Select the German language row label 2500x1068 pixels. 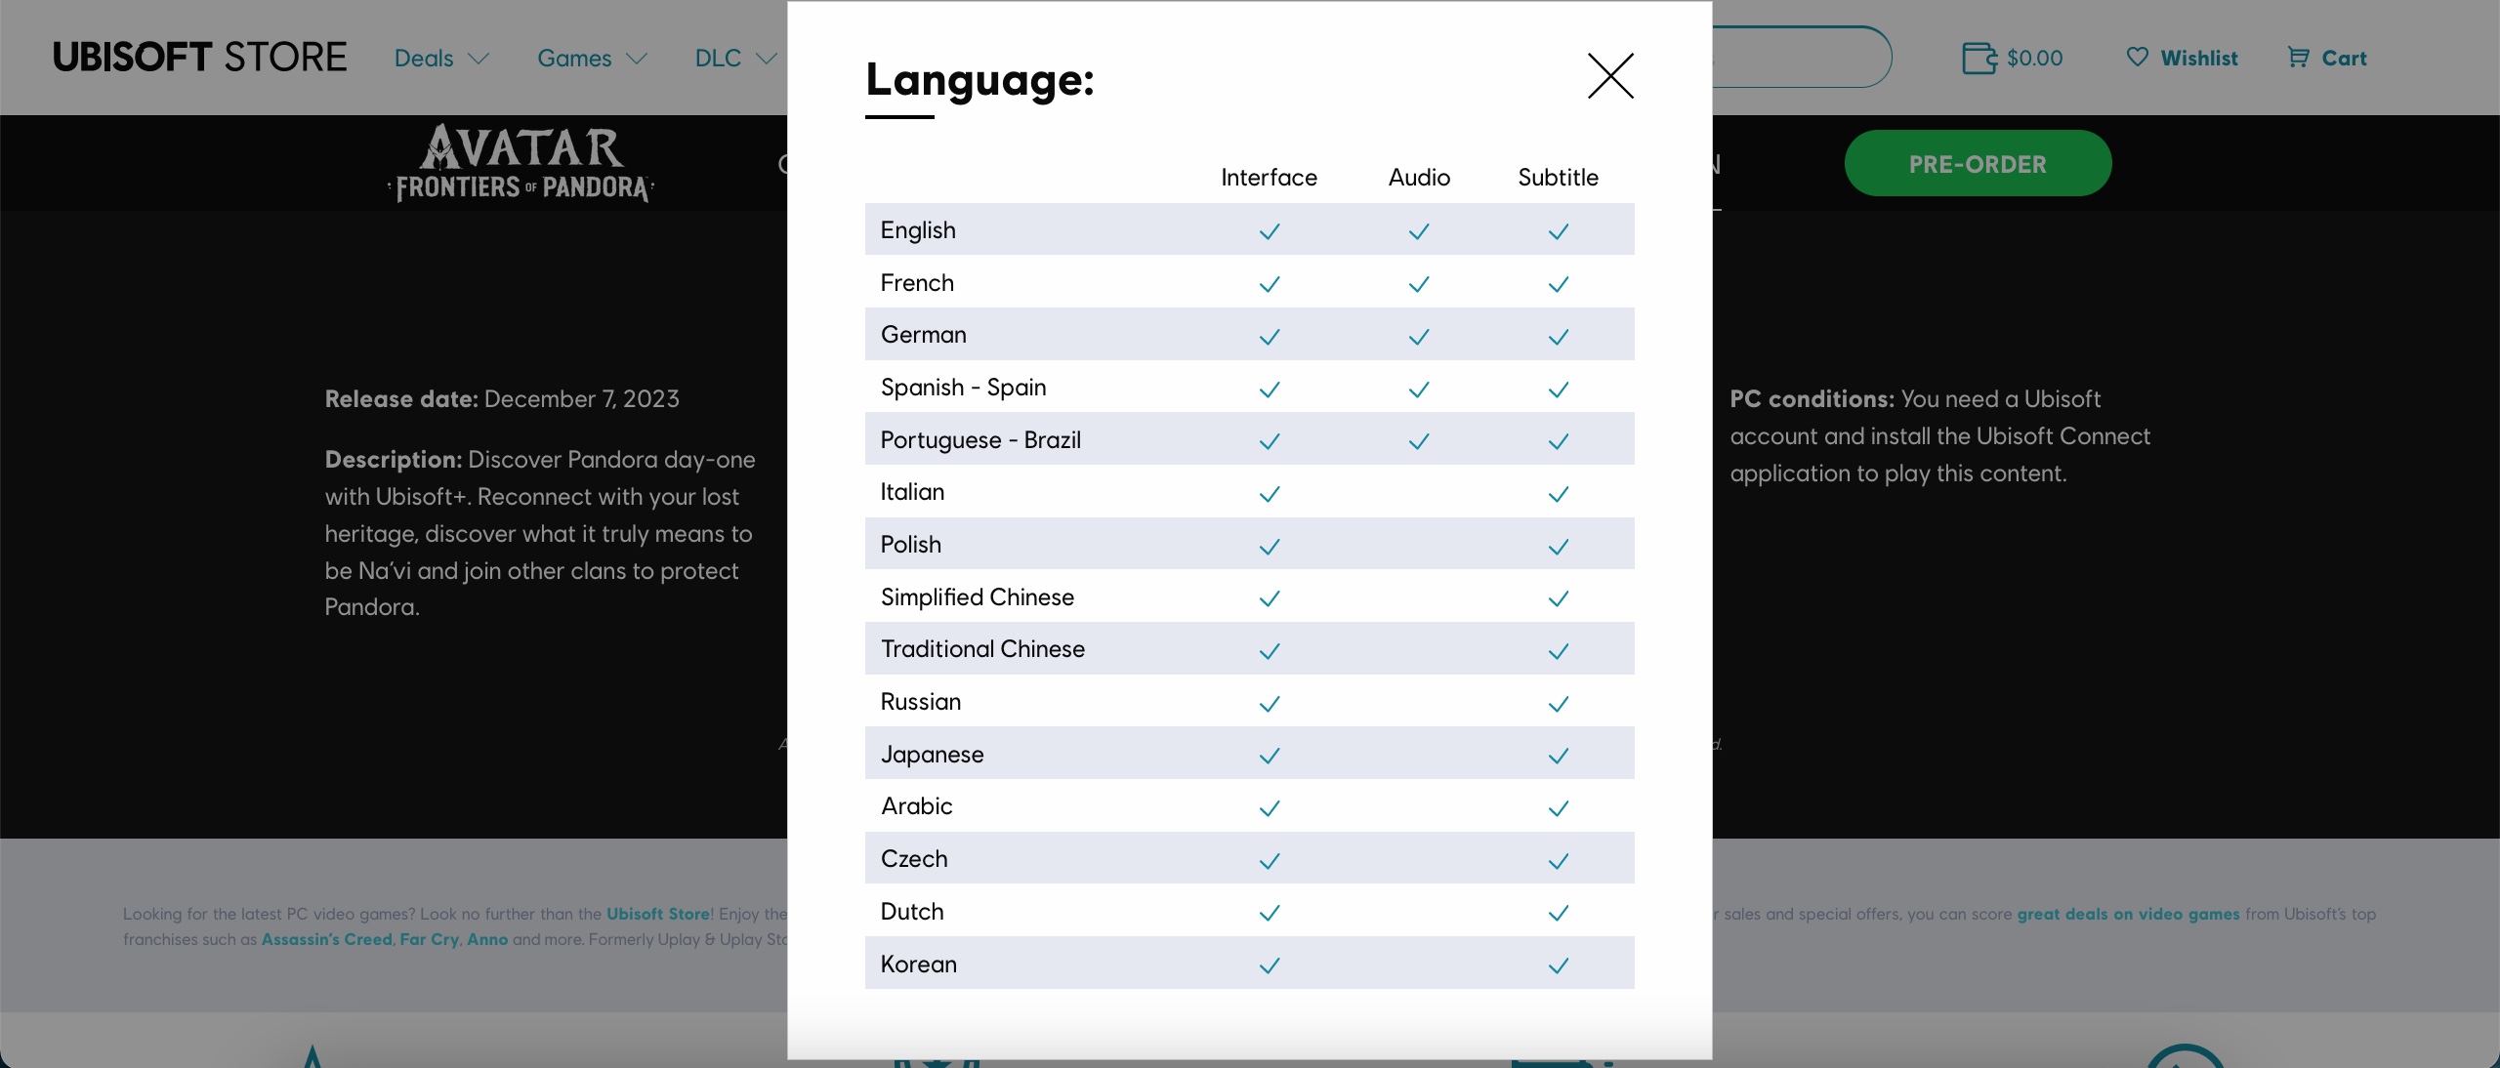[x=924, y=335]
